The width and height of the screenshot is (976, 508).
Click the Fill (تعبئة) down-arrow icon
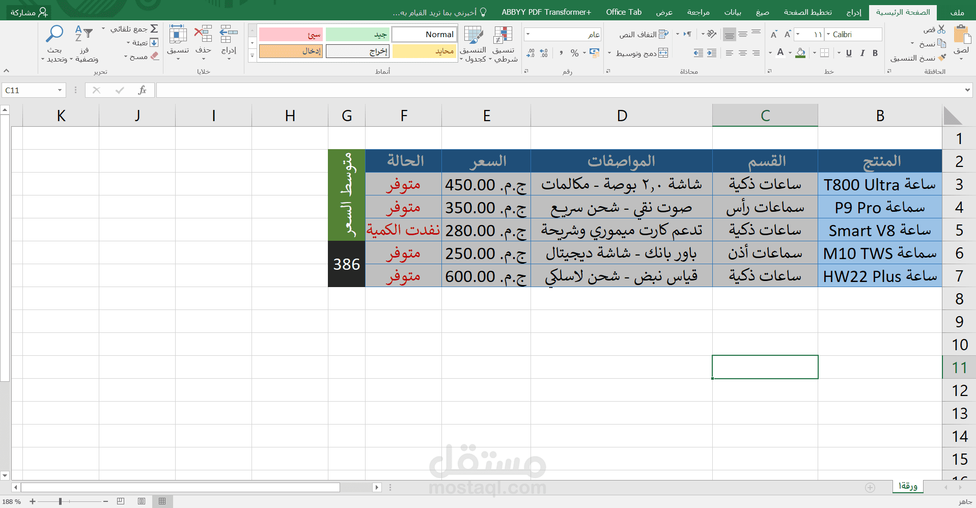tap(154, 43)
